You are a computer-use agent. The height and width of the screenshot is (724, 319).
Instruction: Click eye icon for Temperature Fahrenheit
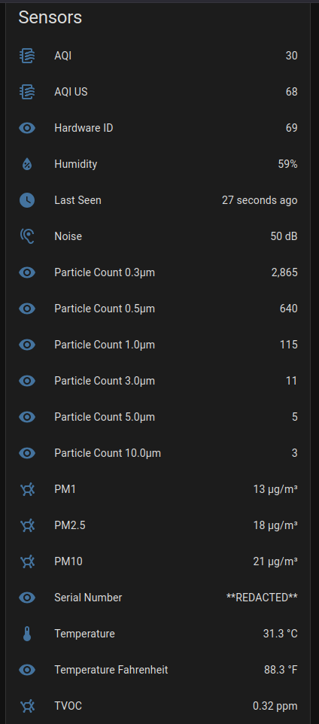click(x=27, y=670)
